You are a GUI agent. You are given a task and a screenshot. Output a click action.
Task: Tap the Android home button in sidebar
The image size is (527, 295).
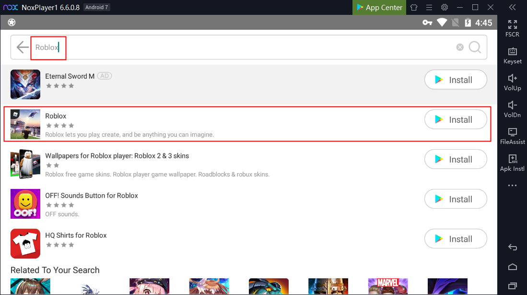(512, 267)
